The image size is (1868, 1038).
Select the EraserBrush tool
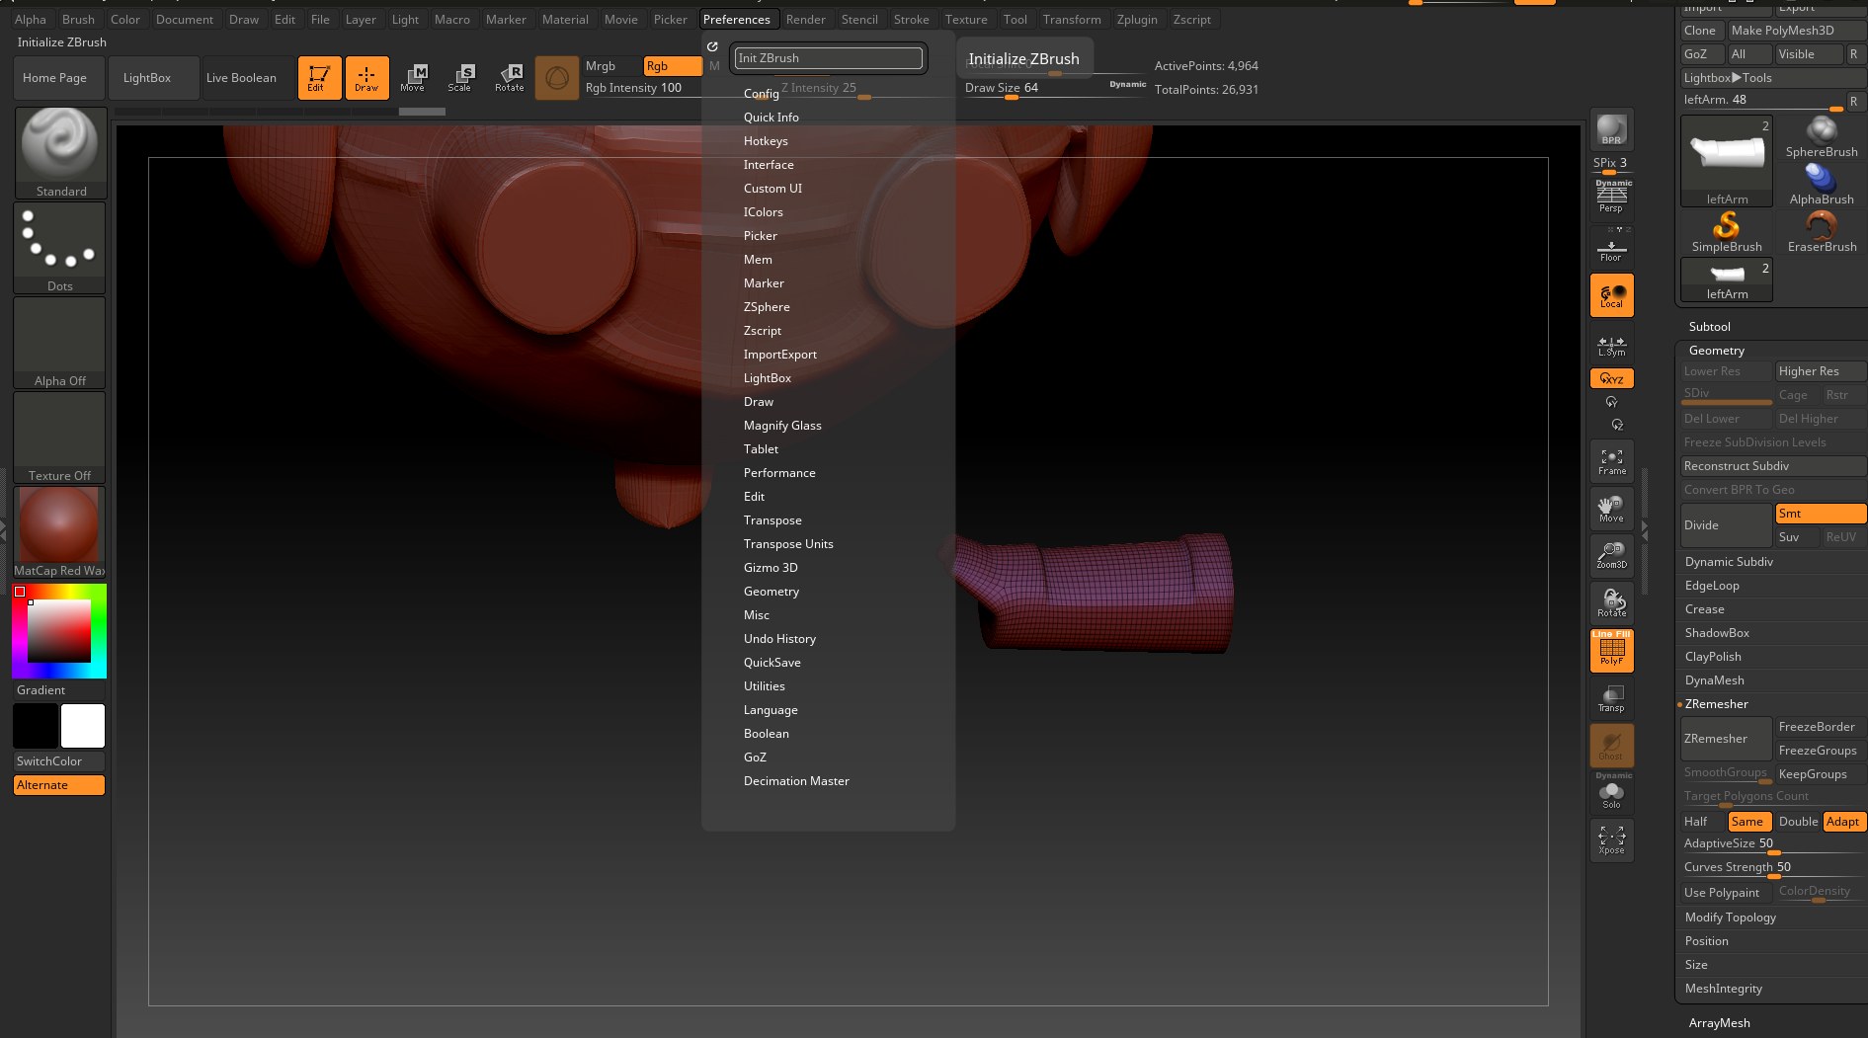[1821, 232]
